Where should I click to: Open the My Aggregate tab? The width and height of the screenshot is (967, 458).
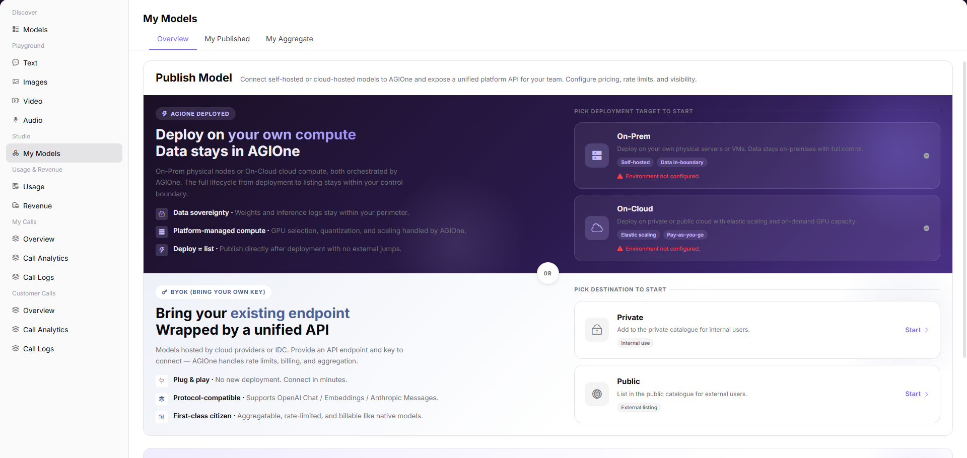290,39
